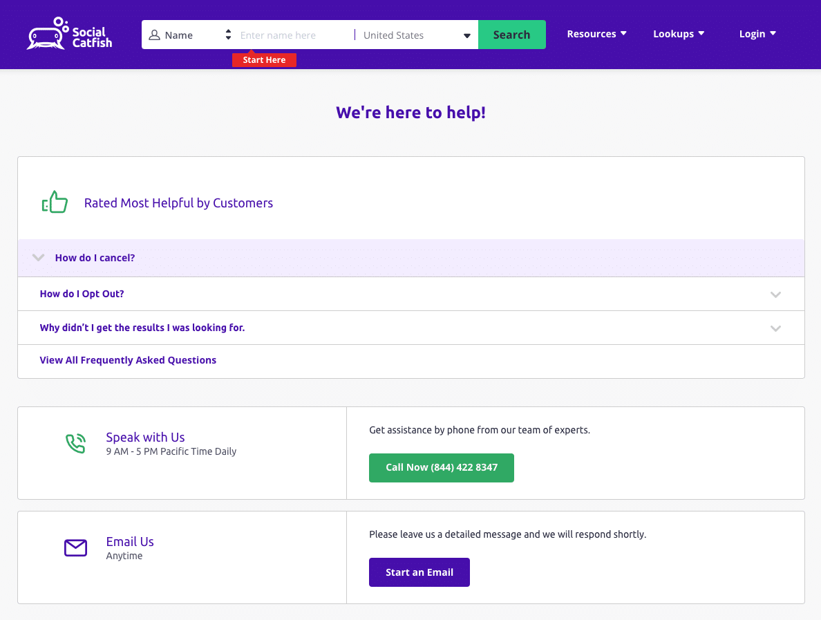Open View All Frequently Asked Questions link

[x=128, y=360]
